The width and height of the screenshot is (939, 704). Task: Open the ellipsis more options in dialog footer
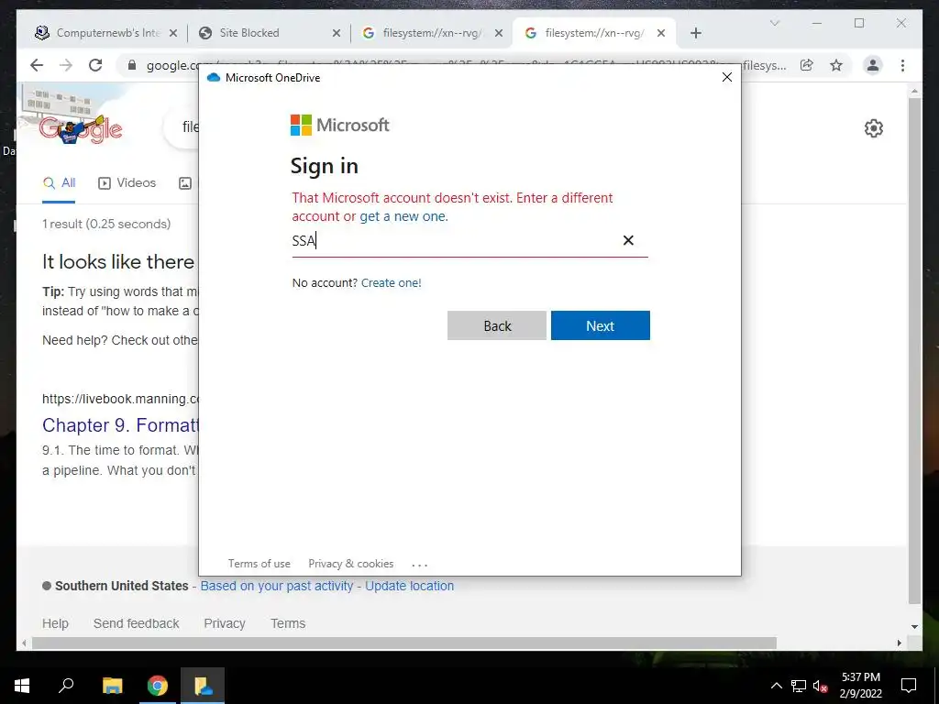coord(420,565)
